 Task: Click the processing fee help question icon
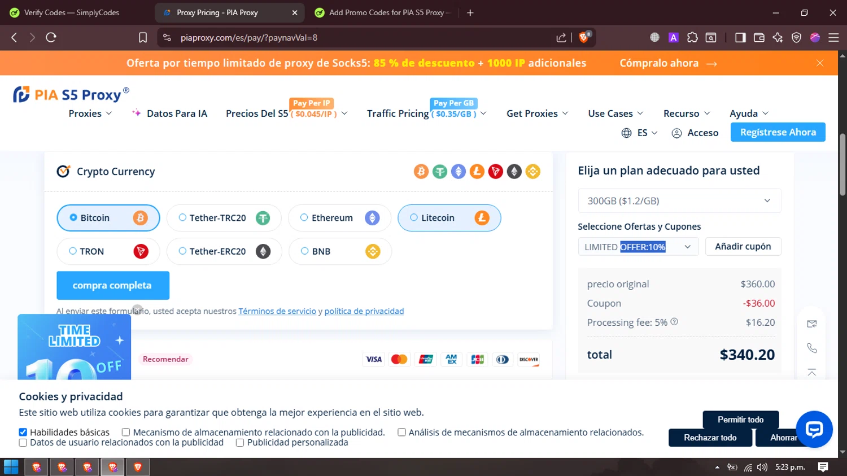coord(674,322)
